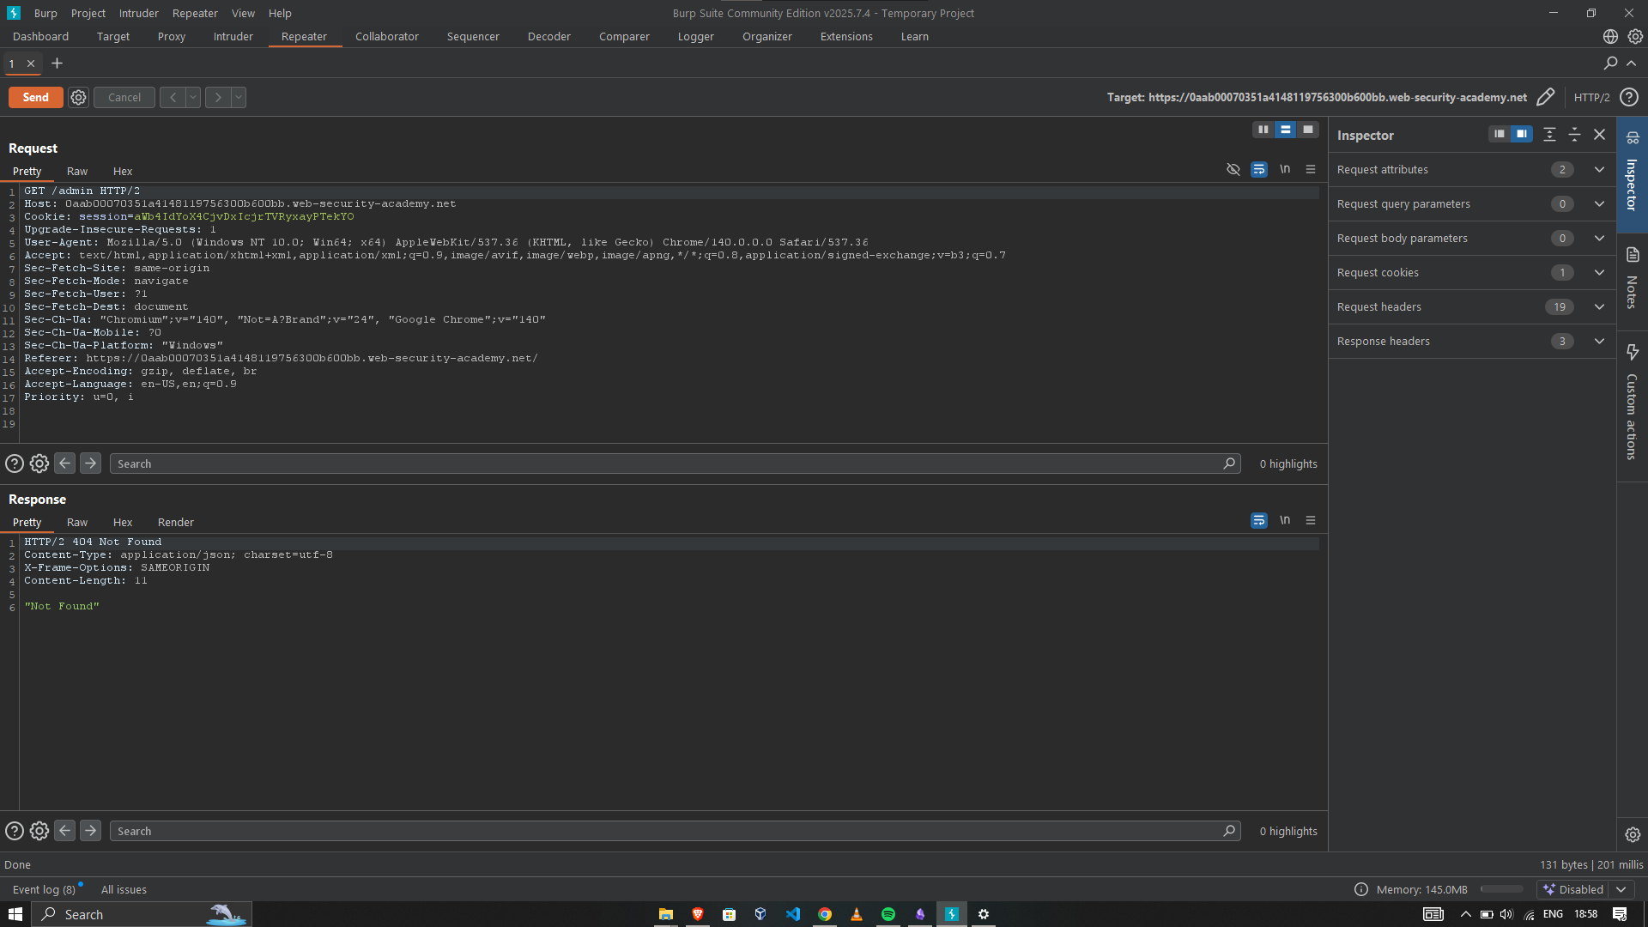Focus the response search field
This screenshot has width=1648, height=927.
(675, 832)
